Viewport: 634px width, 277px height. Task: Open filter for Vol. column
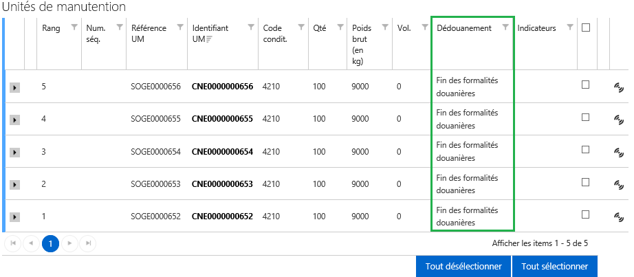[425, 27]
